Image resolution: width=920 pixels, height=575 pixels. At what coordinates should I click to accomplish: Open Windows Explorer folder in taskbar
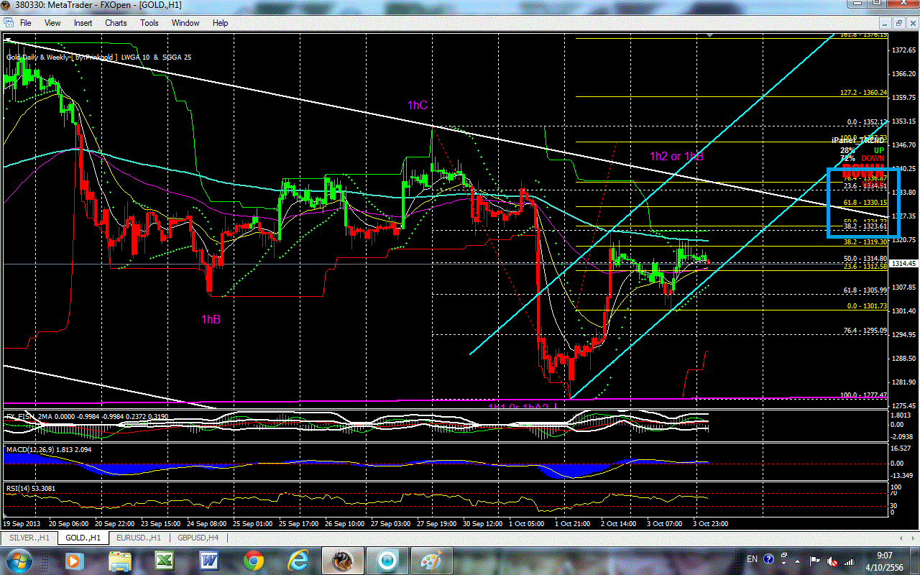[x=119, y=559]
